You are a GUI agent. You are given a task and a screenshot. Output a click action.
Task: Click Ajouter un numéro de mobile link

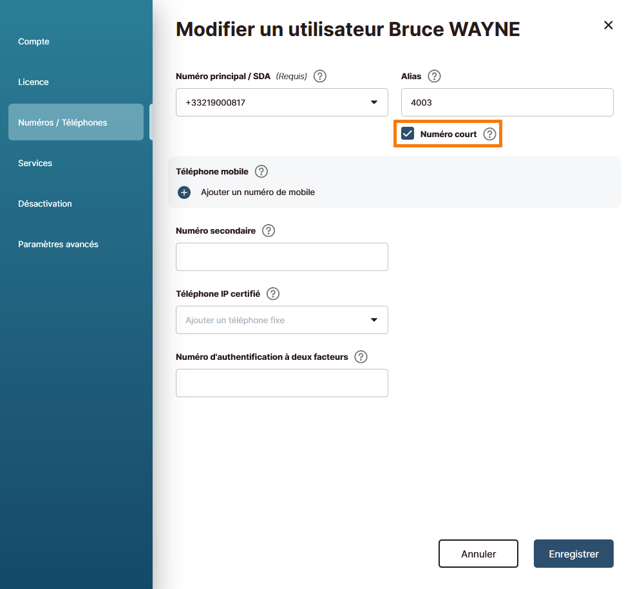click(x=258, y=192)
